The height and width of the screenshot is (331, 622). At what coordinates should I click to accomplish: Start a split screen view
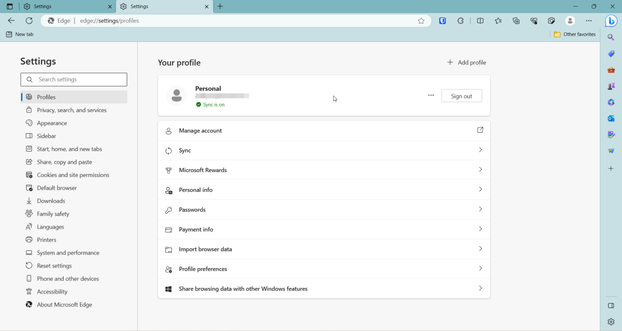click(x=480, y=21)
